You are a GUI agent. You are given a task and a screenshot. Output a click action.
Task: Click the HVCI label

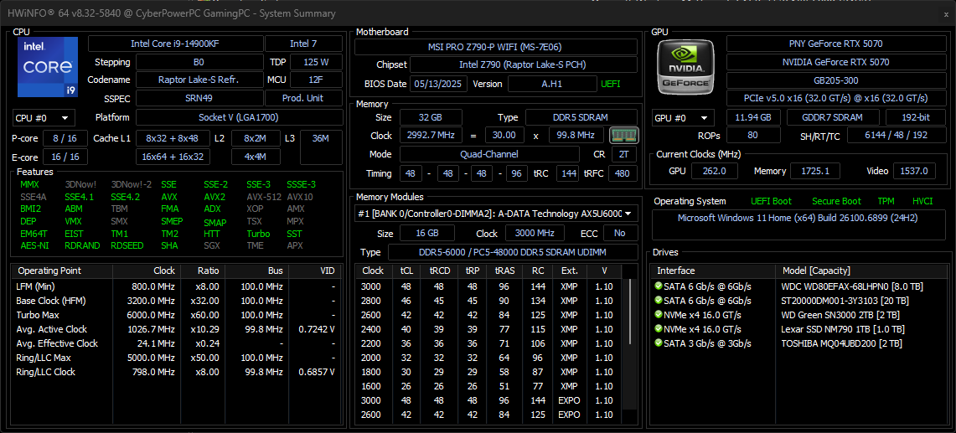(923, 201)
